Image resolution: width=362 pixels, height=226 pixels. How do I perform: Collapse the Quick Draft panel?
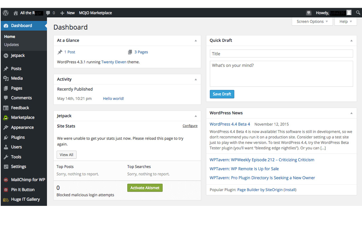[x=351, y=41]
